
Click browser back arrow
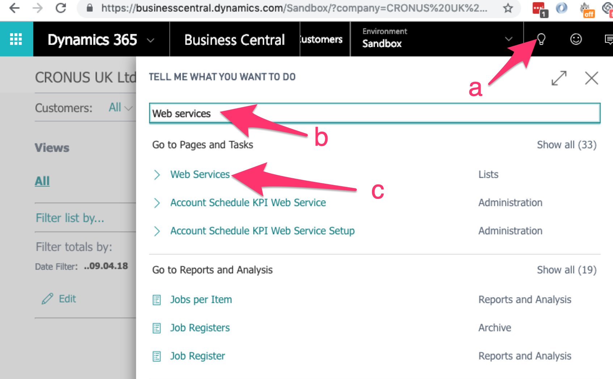pyautogui.click(x=14, y=8)
